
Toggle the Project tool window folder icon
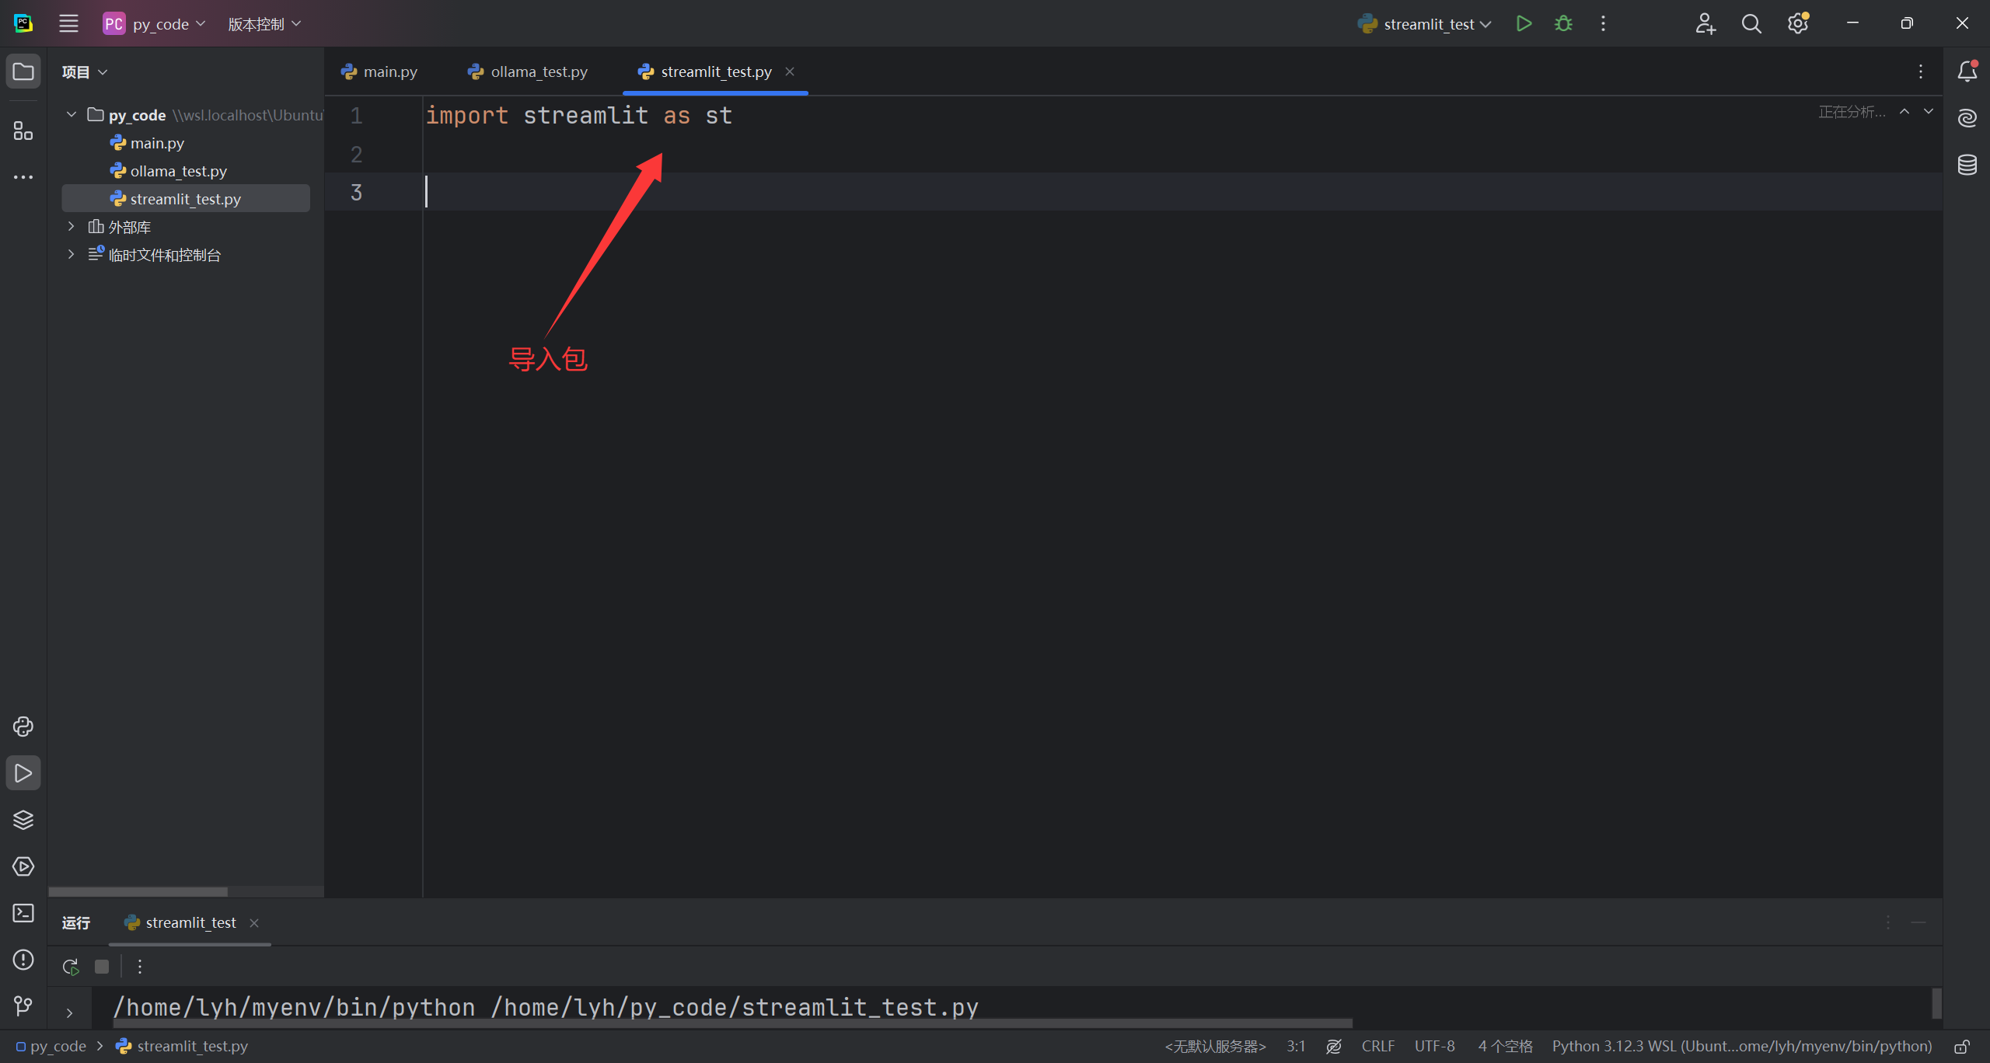click(23, 71)
